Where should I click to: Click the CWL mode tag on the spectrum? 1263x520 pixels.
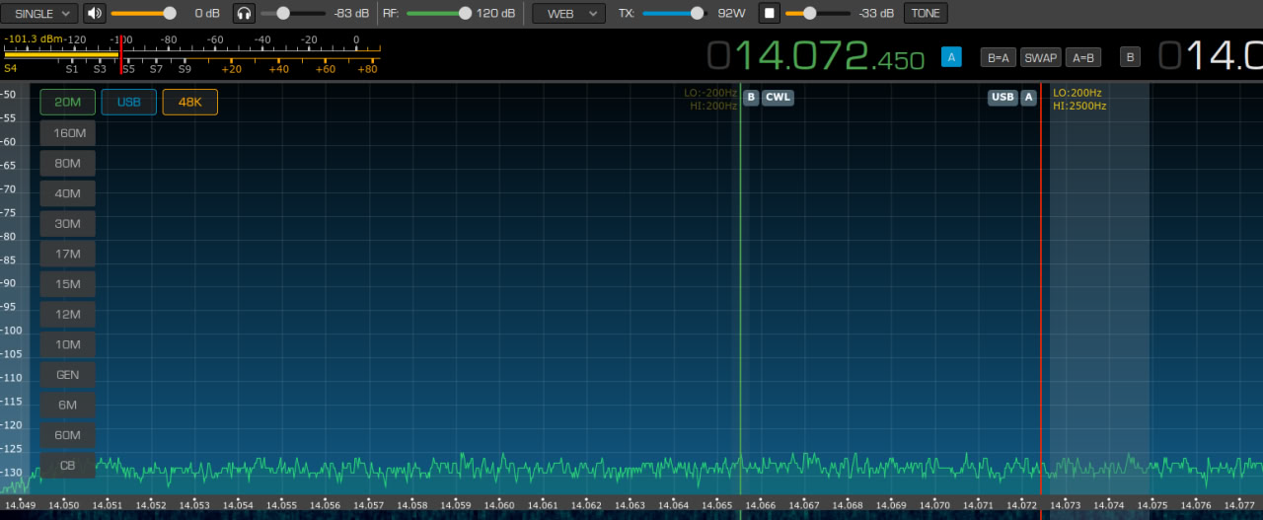coord(778,98)
